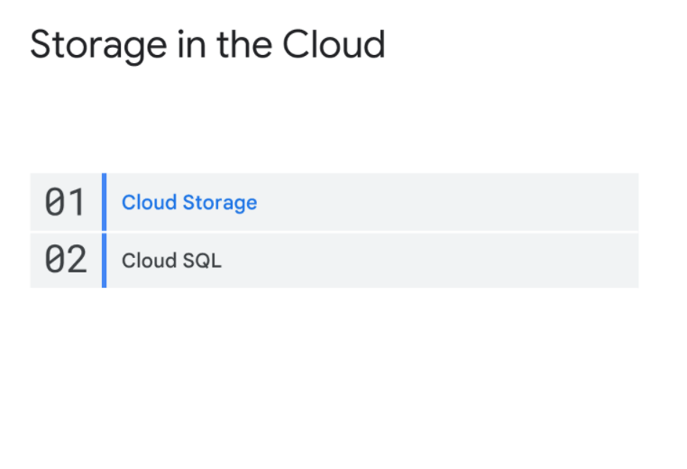Click the blue bar beside 02
The height and width of the screenshot is (469, 687).
[x=105, y=261]
